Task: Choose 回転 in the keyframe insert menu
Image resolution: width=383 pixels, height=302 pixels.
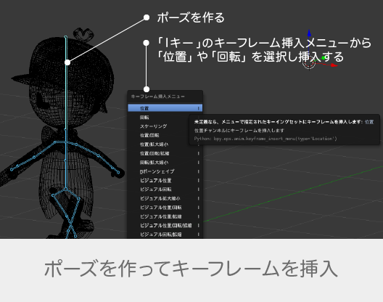Action: point(165,118)
